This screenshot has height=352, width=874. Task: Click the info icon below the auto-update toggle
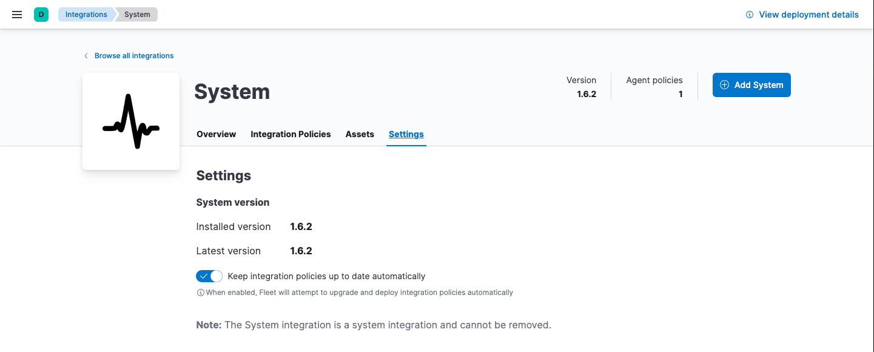(200, 292)
